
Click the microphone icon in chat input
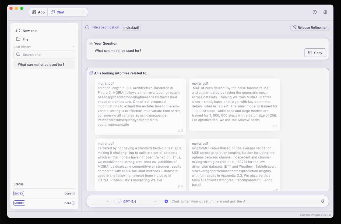point(323,201)
